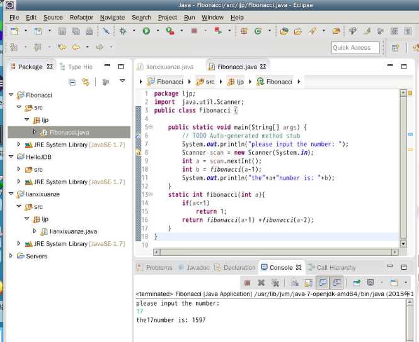
Task: Click the yellow Back navigation arrow
Action: (76, 47)
